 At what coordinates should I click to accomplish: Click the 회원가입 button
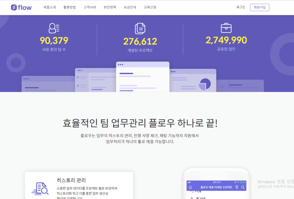click(x=260, y=7)
